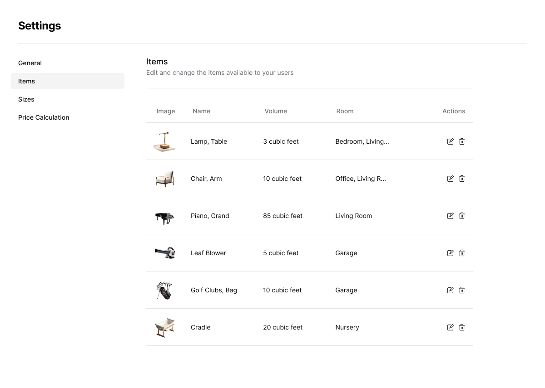Edit the Golf Clubs, Bag item

(450, 290)
